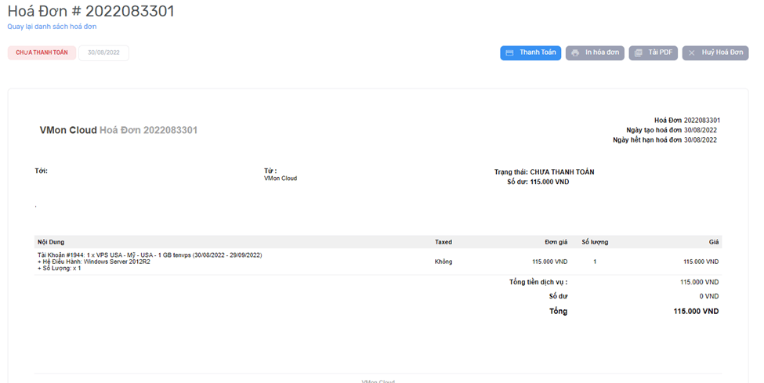
Task: Click the X icon in Huỷ Hoá Đơn
Action: tap(692, 53)
